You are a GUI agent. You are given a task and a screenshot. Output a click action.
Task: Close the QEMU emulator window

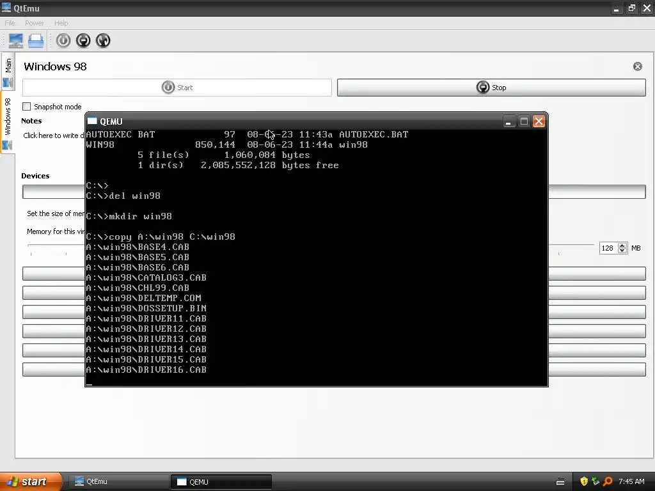click(x=539, y=121)
